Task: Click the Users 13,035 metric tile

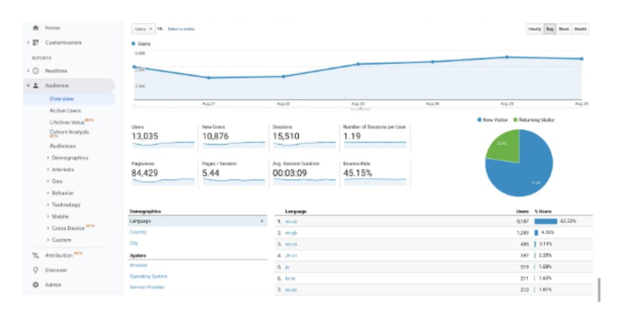Action: [x=163, y=137]
